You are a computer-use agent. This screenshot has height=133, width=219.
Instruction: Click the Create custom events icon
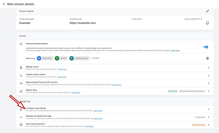21,76
